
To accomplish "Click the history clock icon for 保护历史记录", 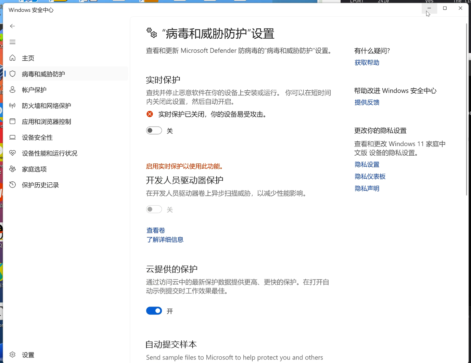I will [x=13, y=185].
